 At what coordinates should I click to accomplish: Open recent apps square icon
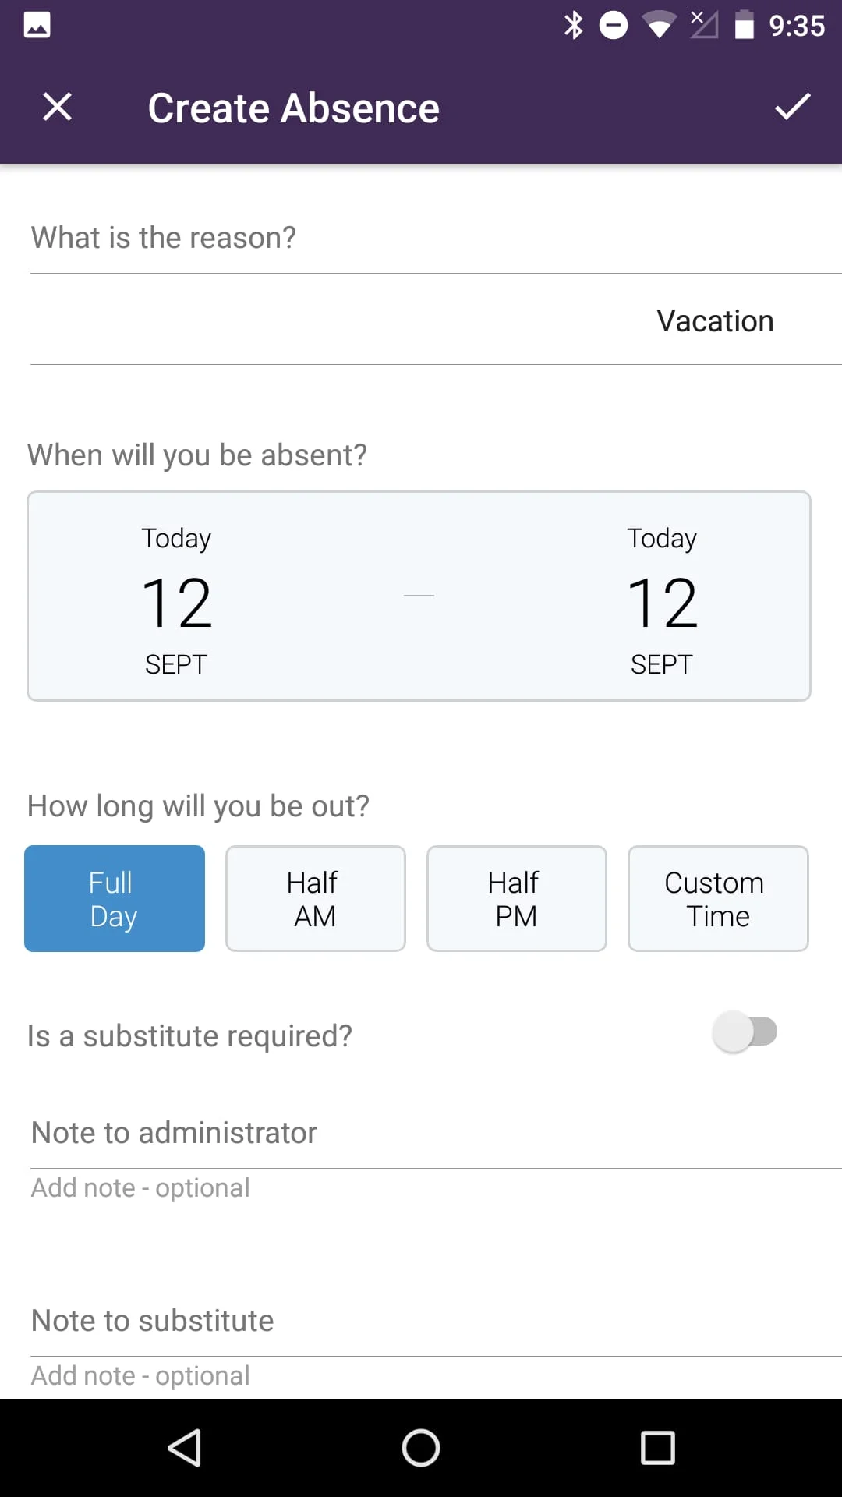pos(657,1448)
